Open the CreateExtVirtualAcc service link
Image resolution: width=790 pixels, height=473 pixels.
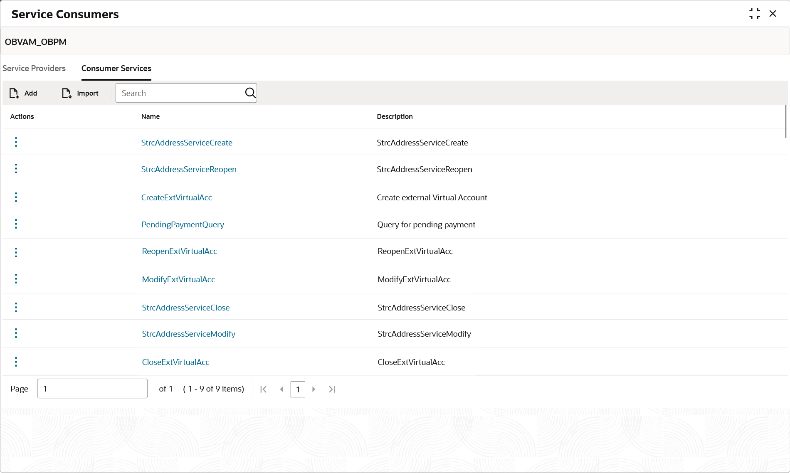coord(177,197)
